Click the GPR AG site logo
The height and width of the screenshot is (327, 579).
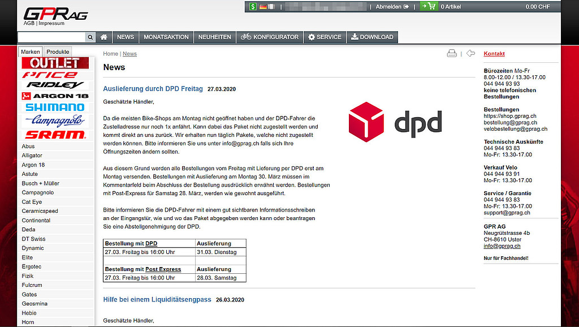(x=55, y=14)
